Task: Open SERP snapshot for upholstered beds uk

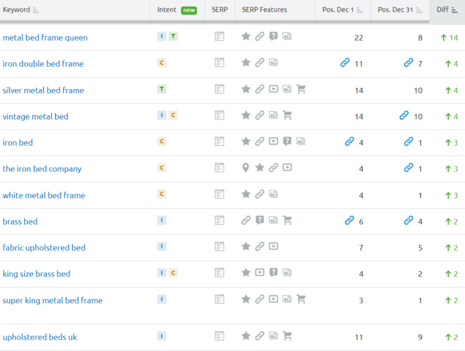Action: (219, 336)
